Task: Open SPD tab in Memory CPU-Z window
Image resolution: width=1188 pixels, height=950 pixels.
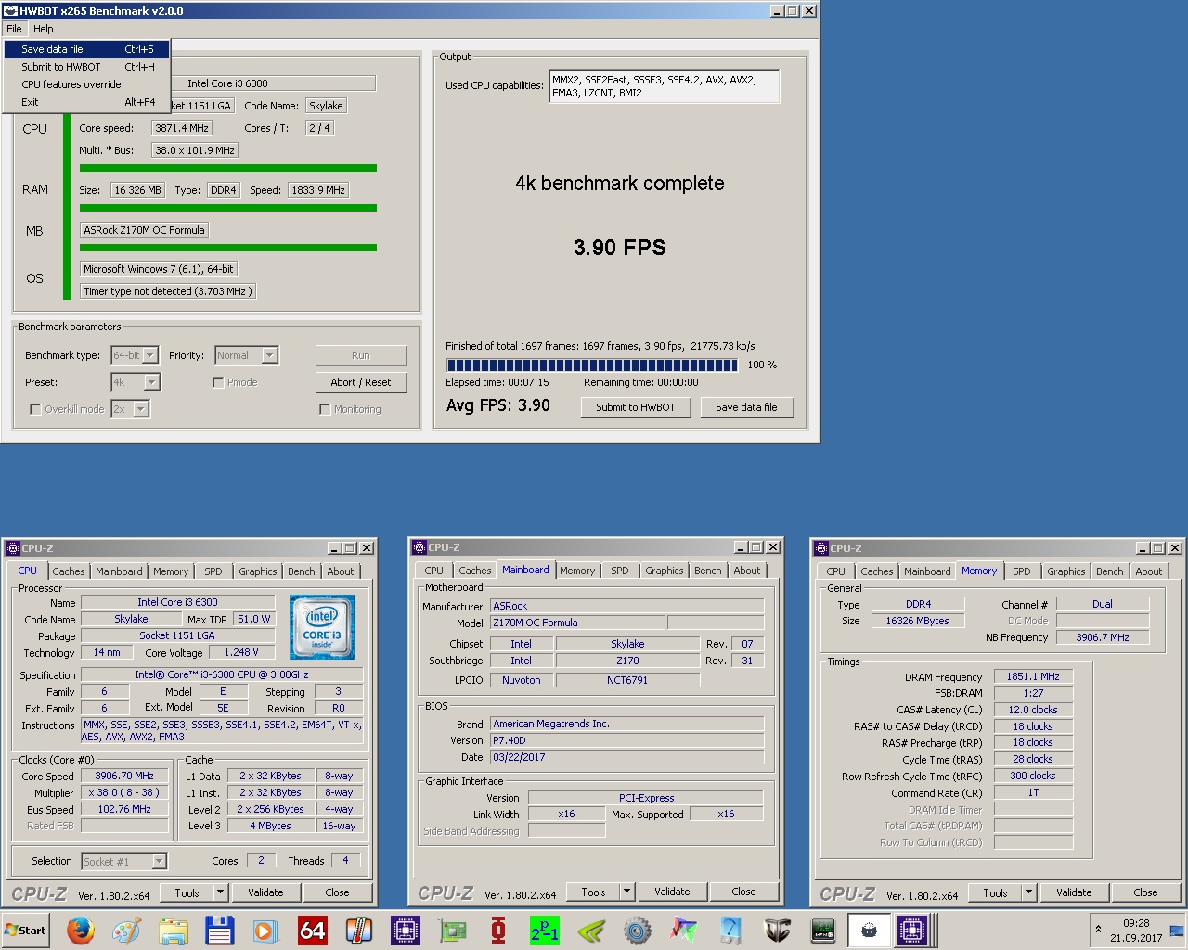Action: pos(1021,571)
